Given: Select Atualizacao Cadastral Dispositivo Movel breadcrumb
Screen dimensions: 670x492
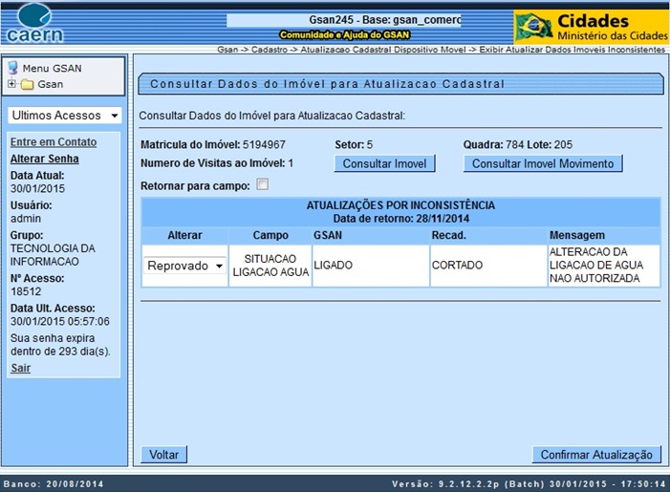Looking at the screenshot, I should (380, 49).
